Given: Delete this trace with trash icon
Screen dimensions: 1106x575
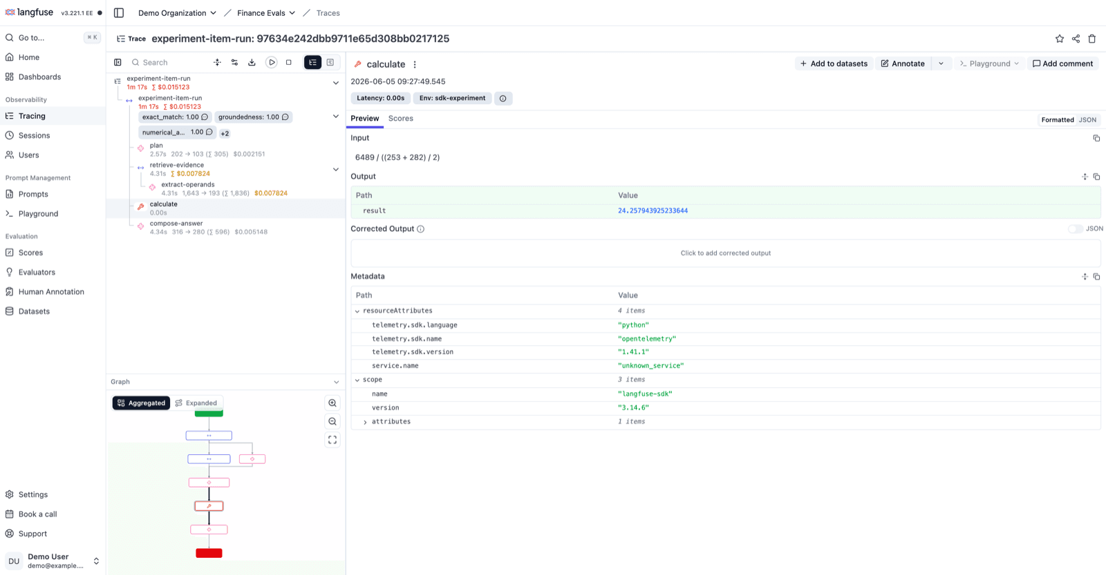Looking at the screenshot, I should [1092, 39].
